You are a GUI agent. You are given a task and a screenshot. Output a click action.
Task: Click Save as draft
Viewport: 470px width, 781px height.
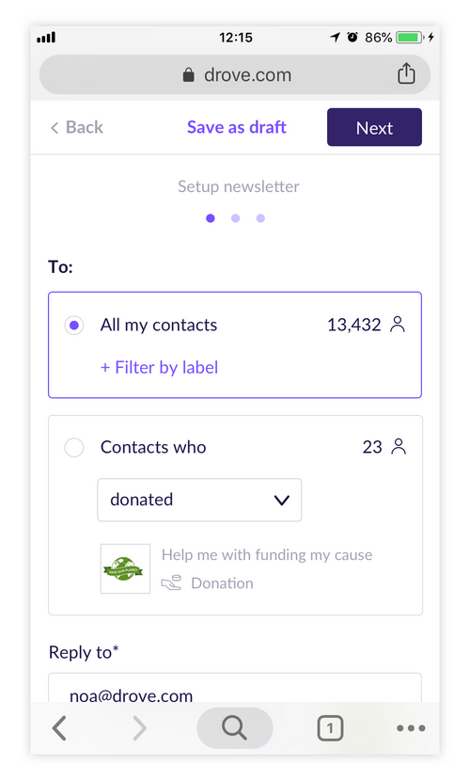(x=237, y=128)
